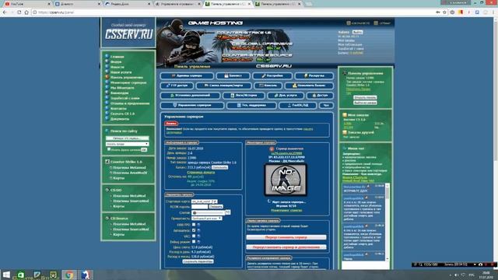The height and width of the screenshot is (280, 498).
Task: Open Настройки with the wrench icon
Action: [x=272, y=76]
